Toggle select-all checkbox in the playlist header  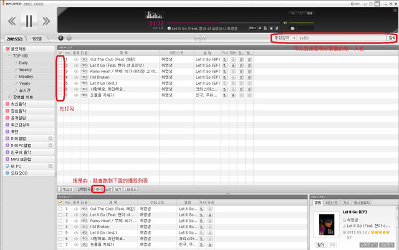60,203
